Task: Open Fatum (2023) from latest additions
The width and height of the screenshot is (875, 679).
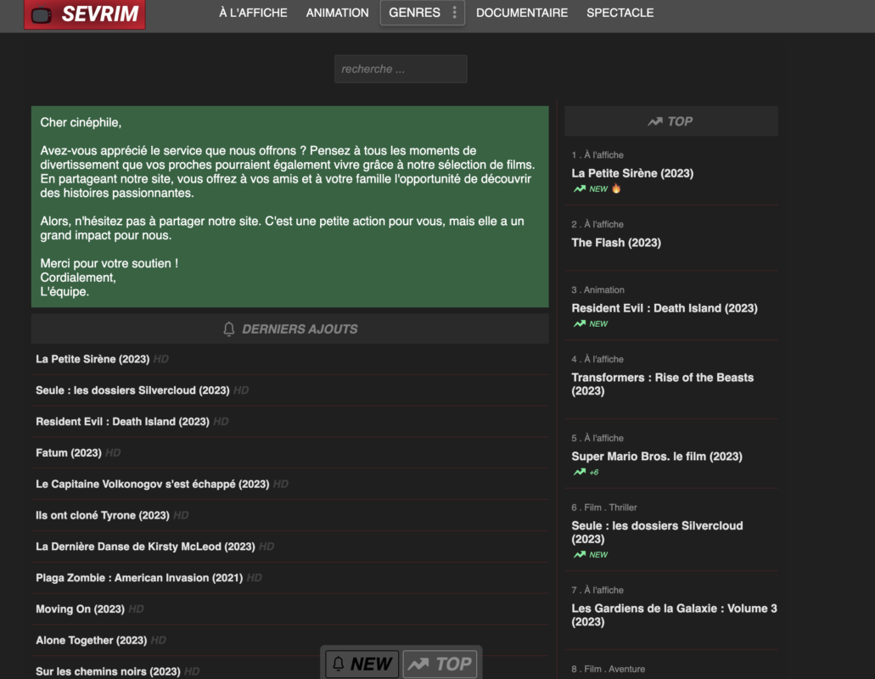Action: coord(69,452)
